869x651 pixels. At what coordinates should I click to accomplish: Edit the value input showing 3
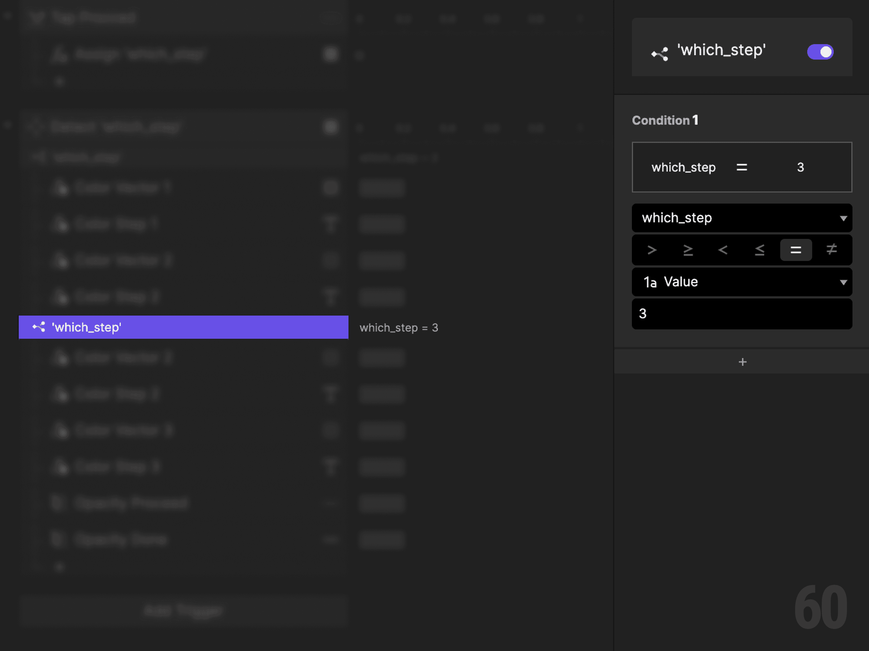coord(742,314)
